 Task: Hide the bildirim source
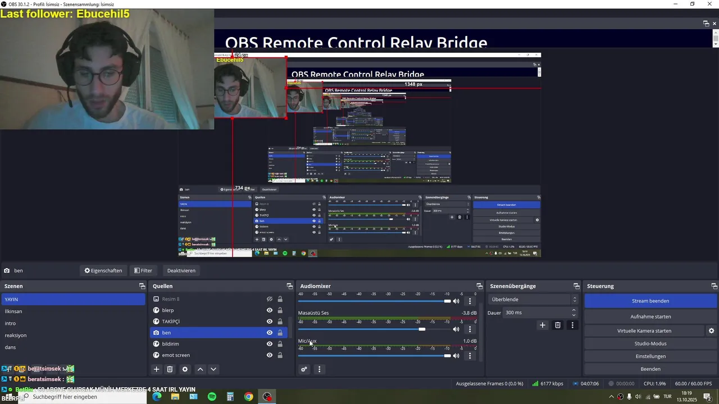point(270,344)
